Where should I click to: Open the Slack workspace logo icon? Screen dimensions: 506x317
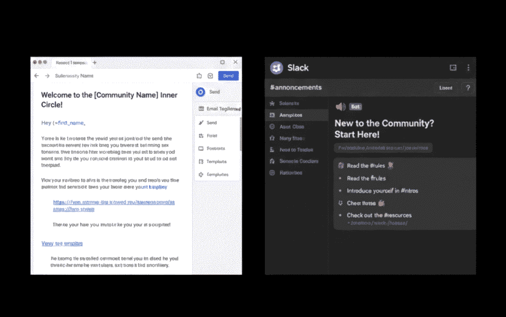pos(276,68)
